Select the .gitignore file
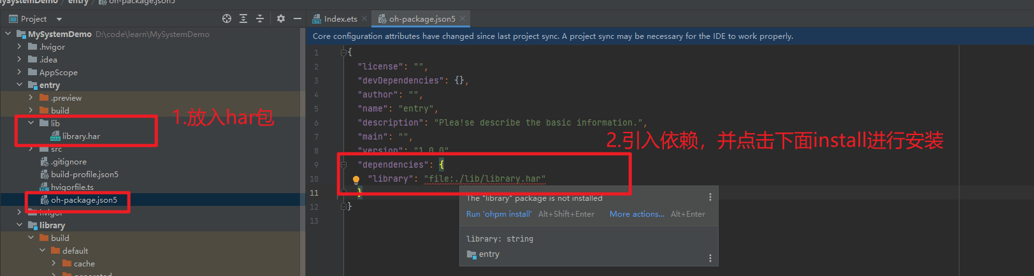 coord(69,162)
